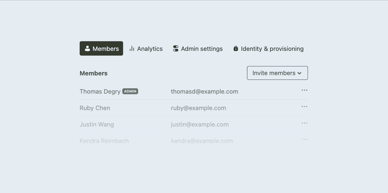388x193 pixels.
Task: Select the Members tab
Action: pos(101,49)
